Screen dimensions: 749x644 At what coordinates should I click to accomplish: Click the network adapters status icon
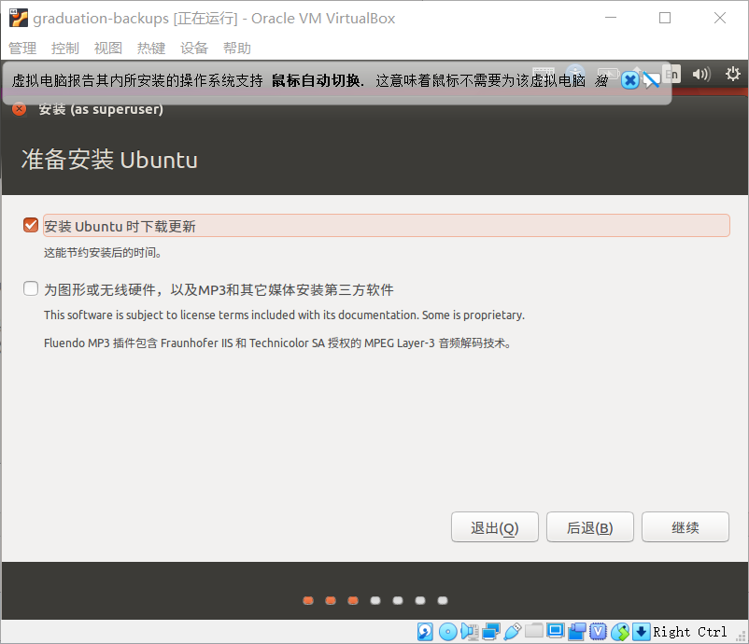491,632
